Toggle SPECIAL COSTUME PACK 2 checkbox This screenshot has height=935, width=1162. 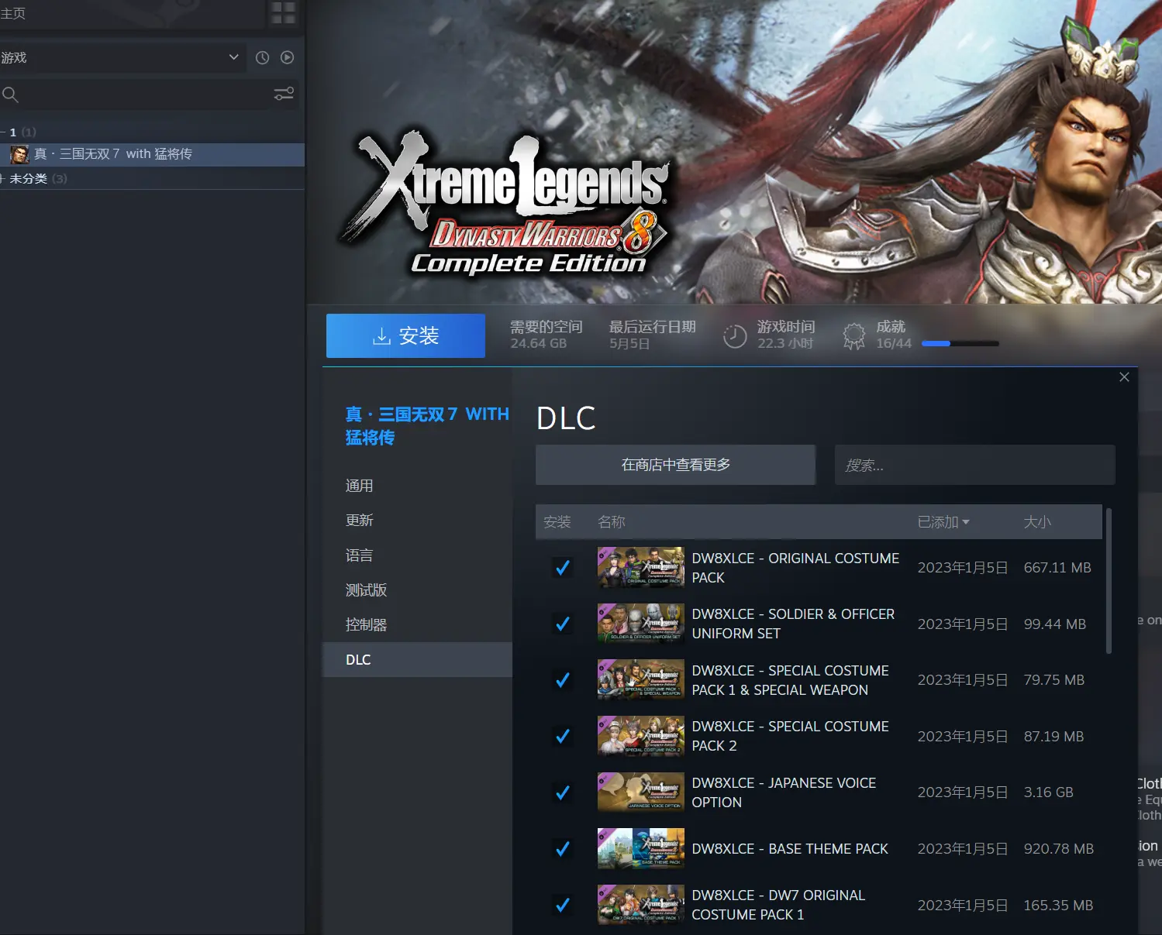pos(563,736)
